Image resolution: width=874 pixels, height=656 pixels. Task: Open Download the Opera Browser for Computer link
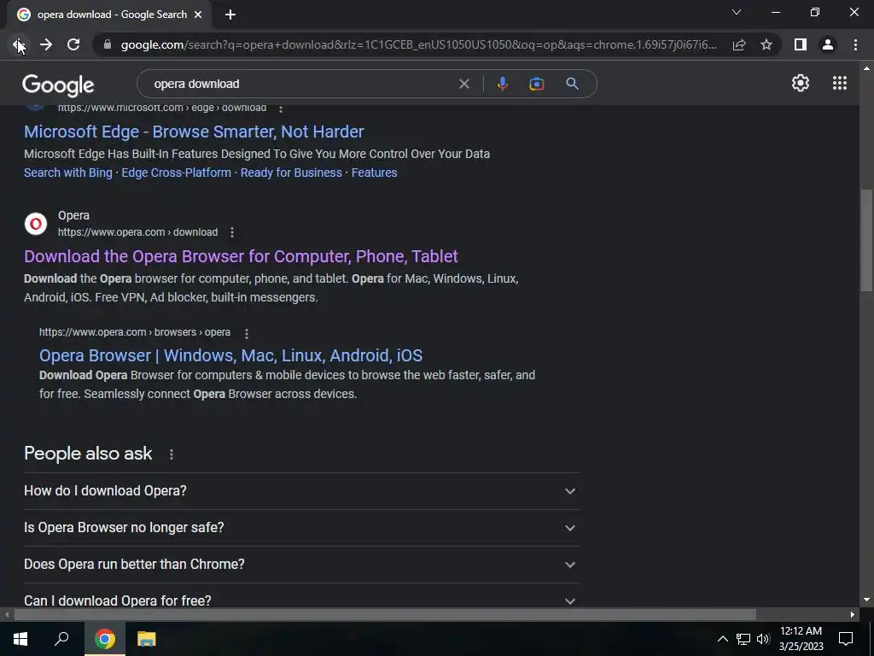click(241, 256)
